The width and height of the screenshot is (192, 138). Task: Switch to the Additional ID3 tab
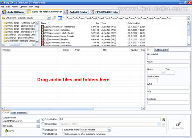[161, 50]
